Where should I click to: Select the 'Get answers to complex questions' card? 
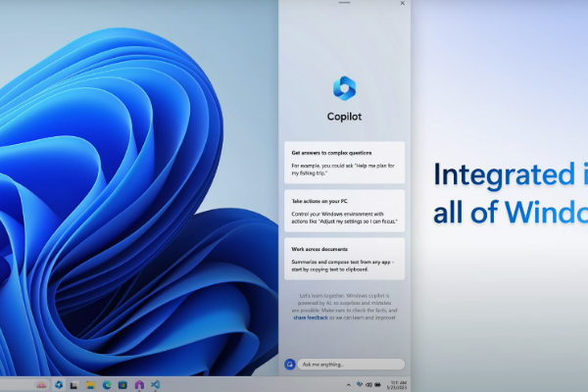pyautogui.click(x=344, y=163)
